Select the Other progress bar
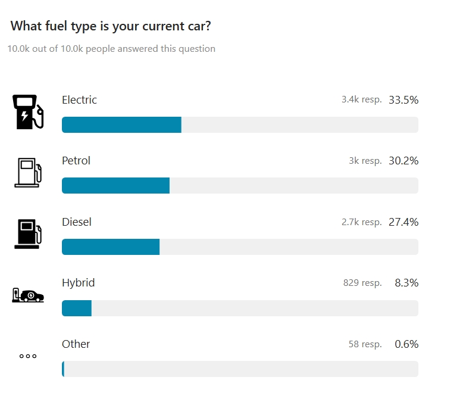466x405 pixels. tap(240, 369)
